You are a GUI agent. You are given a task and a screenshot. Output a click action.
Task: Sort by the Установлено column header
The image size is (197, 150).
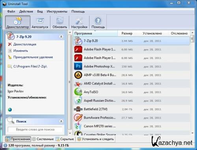tap(152, 33)
